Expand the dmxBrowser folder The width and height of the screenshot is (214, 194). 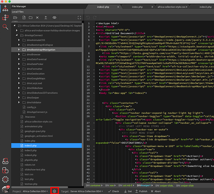(19, 54)
